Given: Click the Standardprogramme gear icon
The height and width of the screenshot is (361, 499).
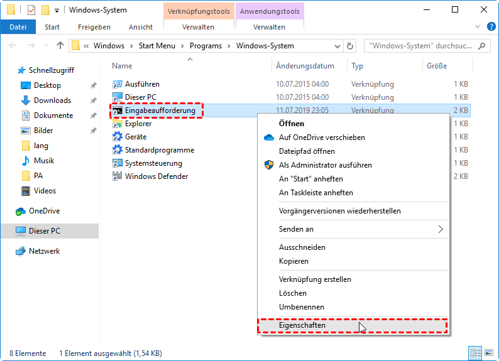Looking at the screenshot, I should click(117, 150).
